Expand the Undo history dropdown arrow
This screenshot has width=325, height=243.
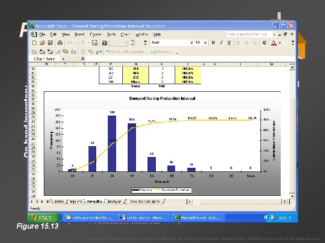75,43
